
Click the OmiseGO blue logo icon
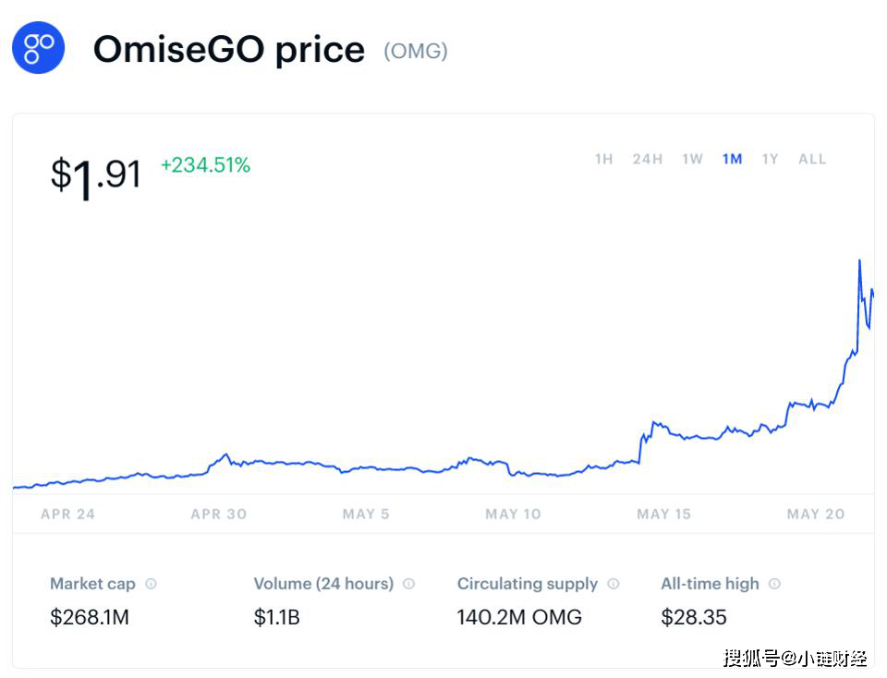point(39,47)
